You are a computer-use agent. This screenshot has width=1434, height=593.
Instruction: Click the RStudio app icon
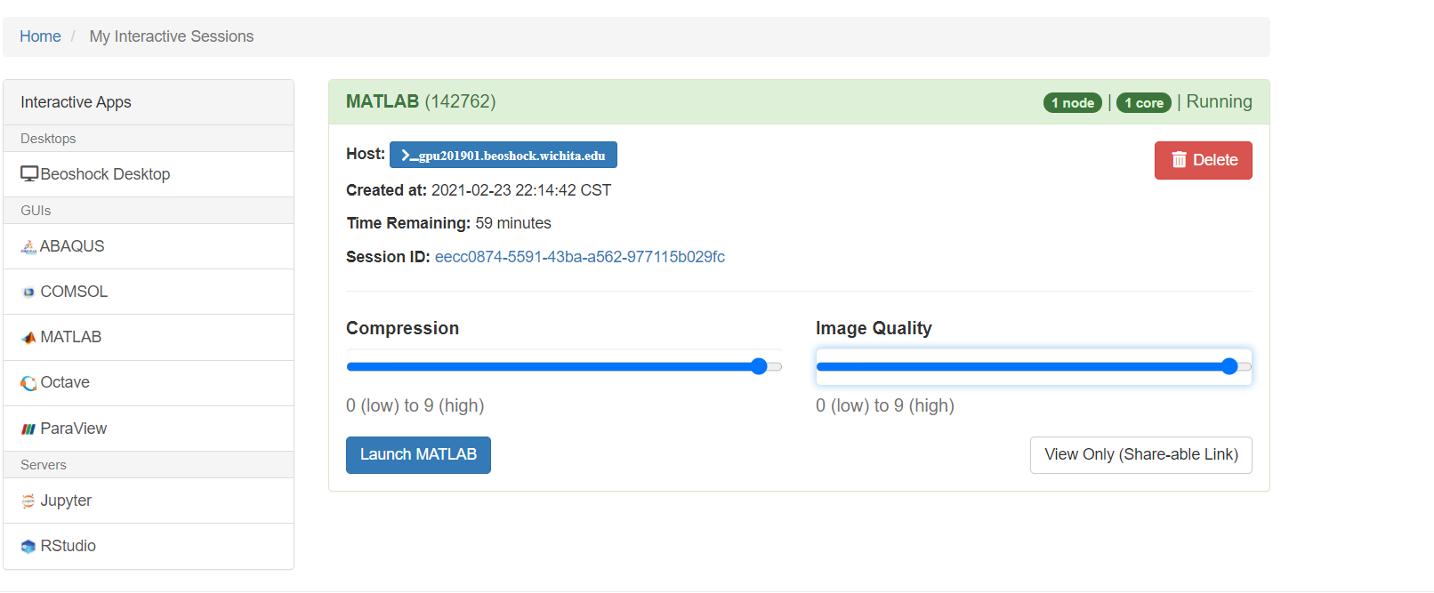28,547
